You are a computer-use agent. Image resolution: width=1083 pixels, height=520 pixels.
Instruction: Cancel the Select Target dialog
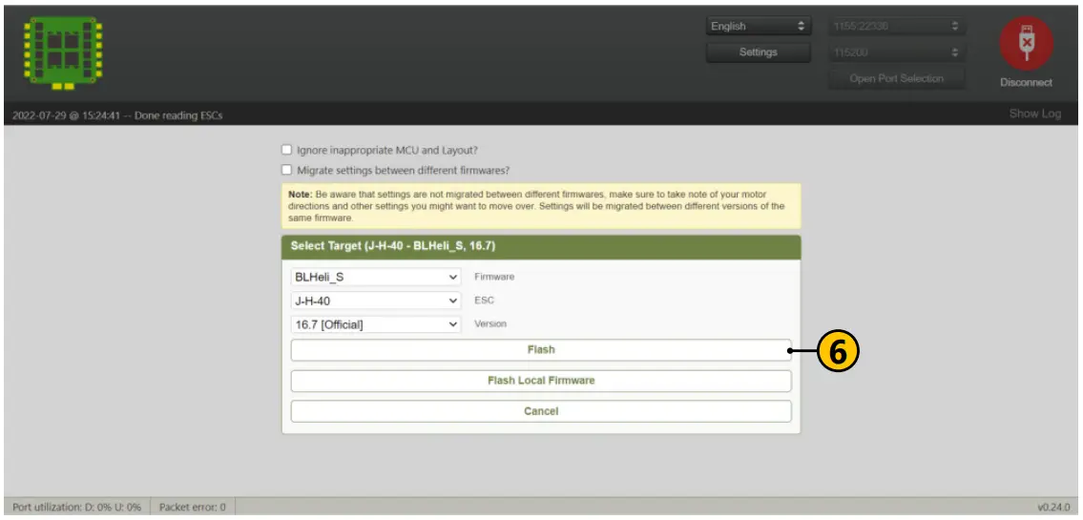(541, 411)
